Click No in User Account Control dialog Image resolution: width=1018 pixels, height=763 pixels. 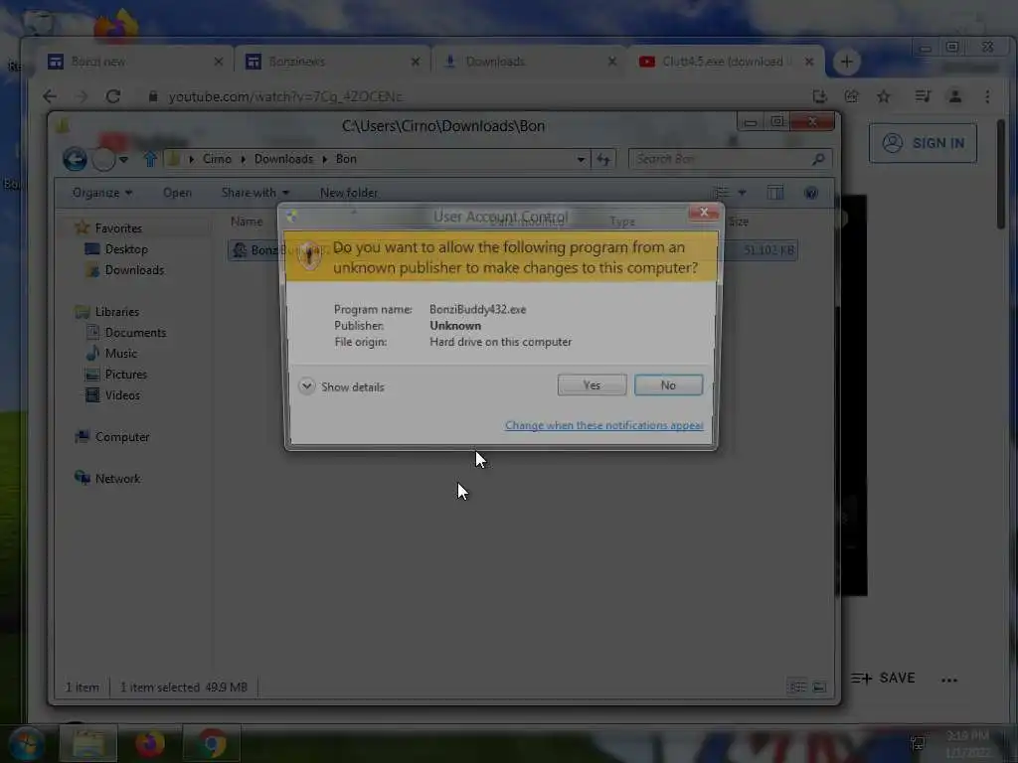668,384
